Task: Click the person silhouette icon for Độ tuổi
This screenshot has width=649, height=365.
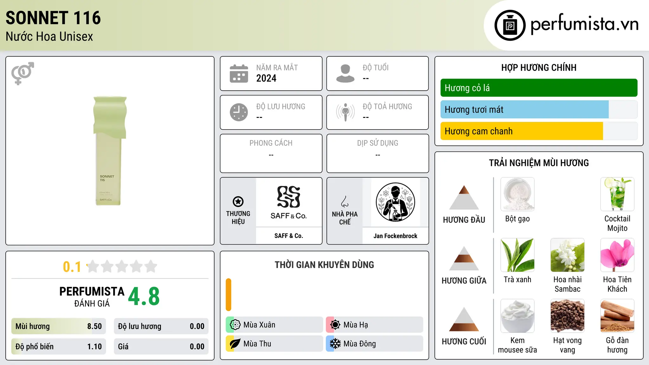Action: pos(345,74)
